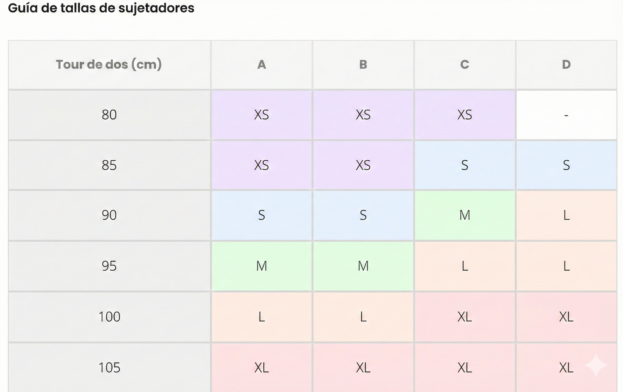The height and width of the screenshot is (392, 623).
Task: Click column header A
Action: (262, 65)
